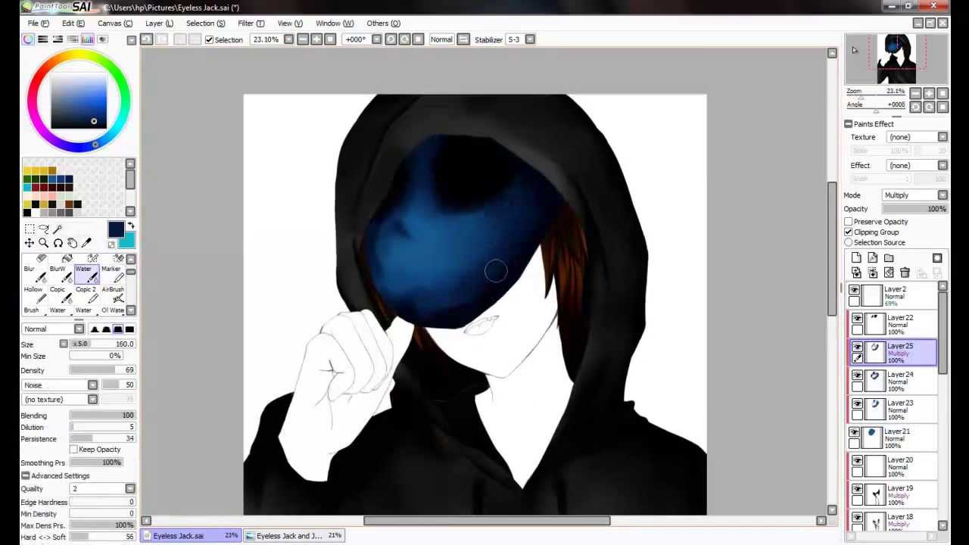Show the color wheel panel icon
This screenshot has width=969, height=545.
tap(29, 39)
